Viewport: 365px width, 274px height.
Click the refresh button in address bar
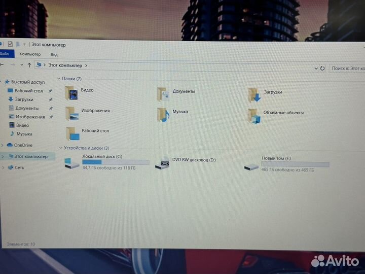click(x=322, y=68)
